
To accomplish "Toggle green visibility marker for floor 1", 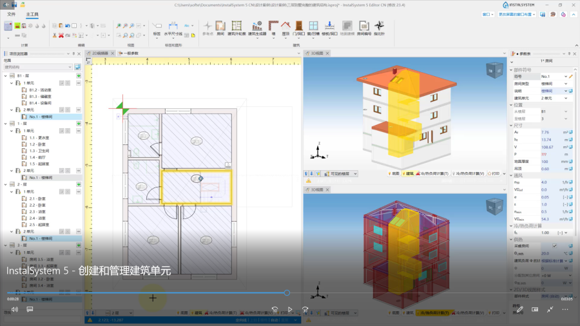I will click(79, 124).
